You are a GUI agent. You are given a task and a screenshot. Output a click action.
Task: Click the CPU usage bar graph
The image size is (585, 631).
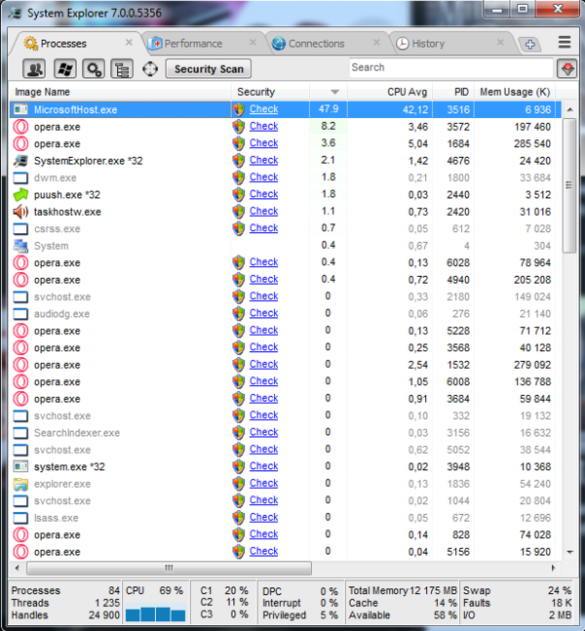(x=155, y=613)
